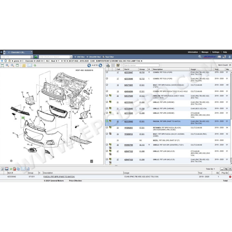Add BOLT 94571981 row to list
Image resolution: width=232 pixels, height=232 pixels.
point(107,85)
